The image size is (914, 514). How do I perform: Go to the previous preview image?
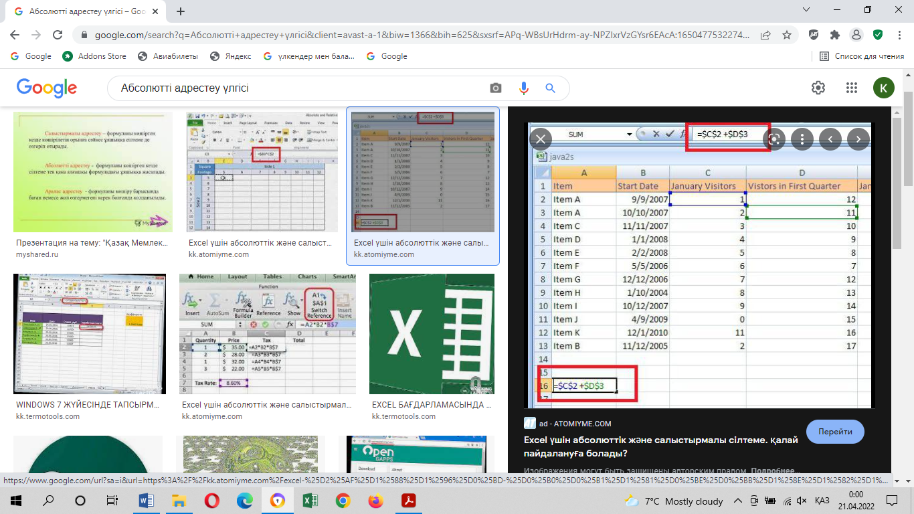pos(830,139)
